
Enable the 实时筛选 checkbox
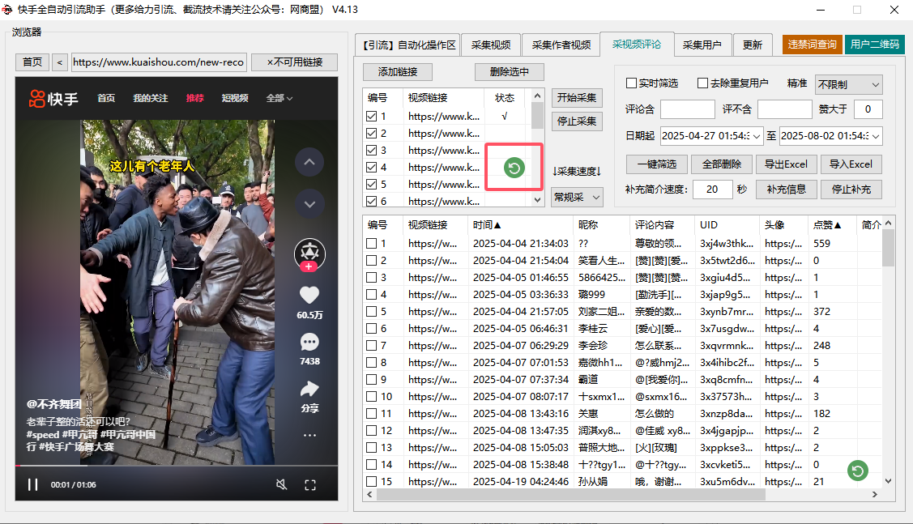[x=631, y=83]
